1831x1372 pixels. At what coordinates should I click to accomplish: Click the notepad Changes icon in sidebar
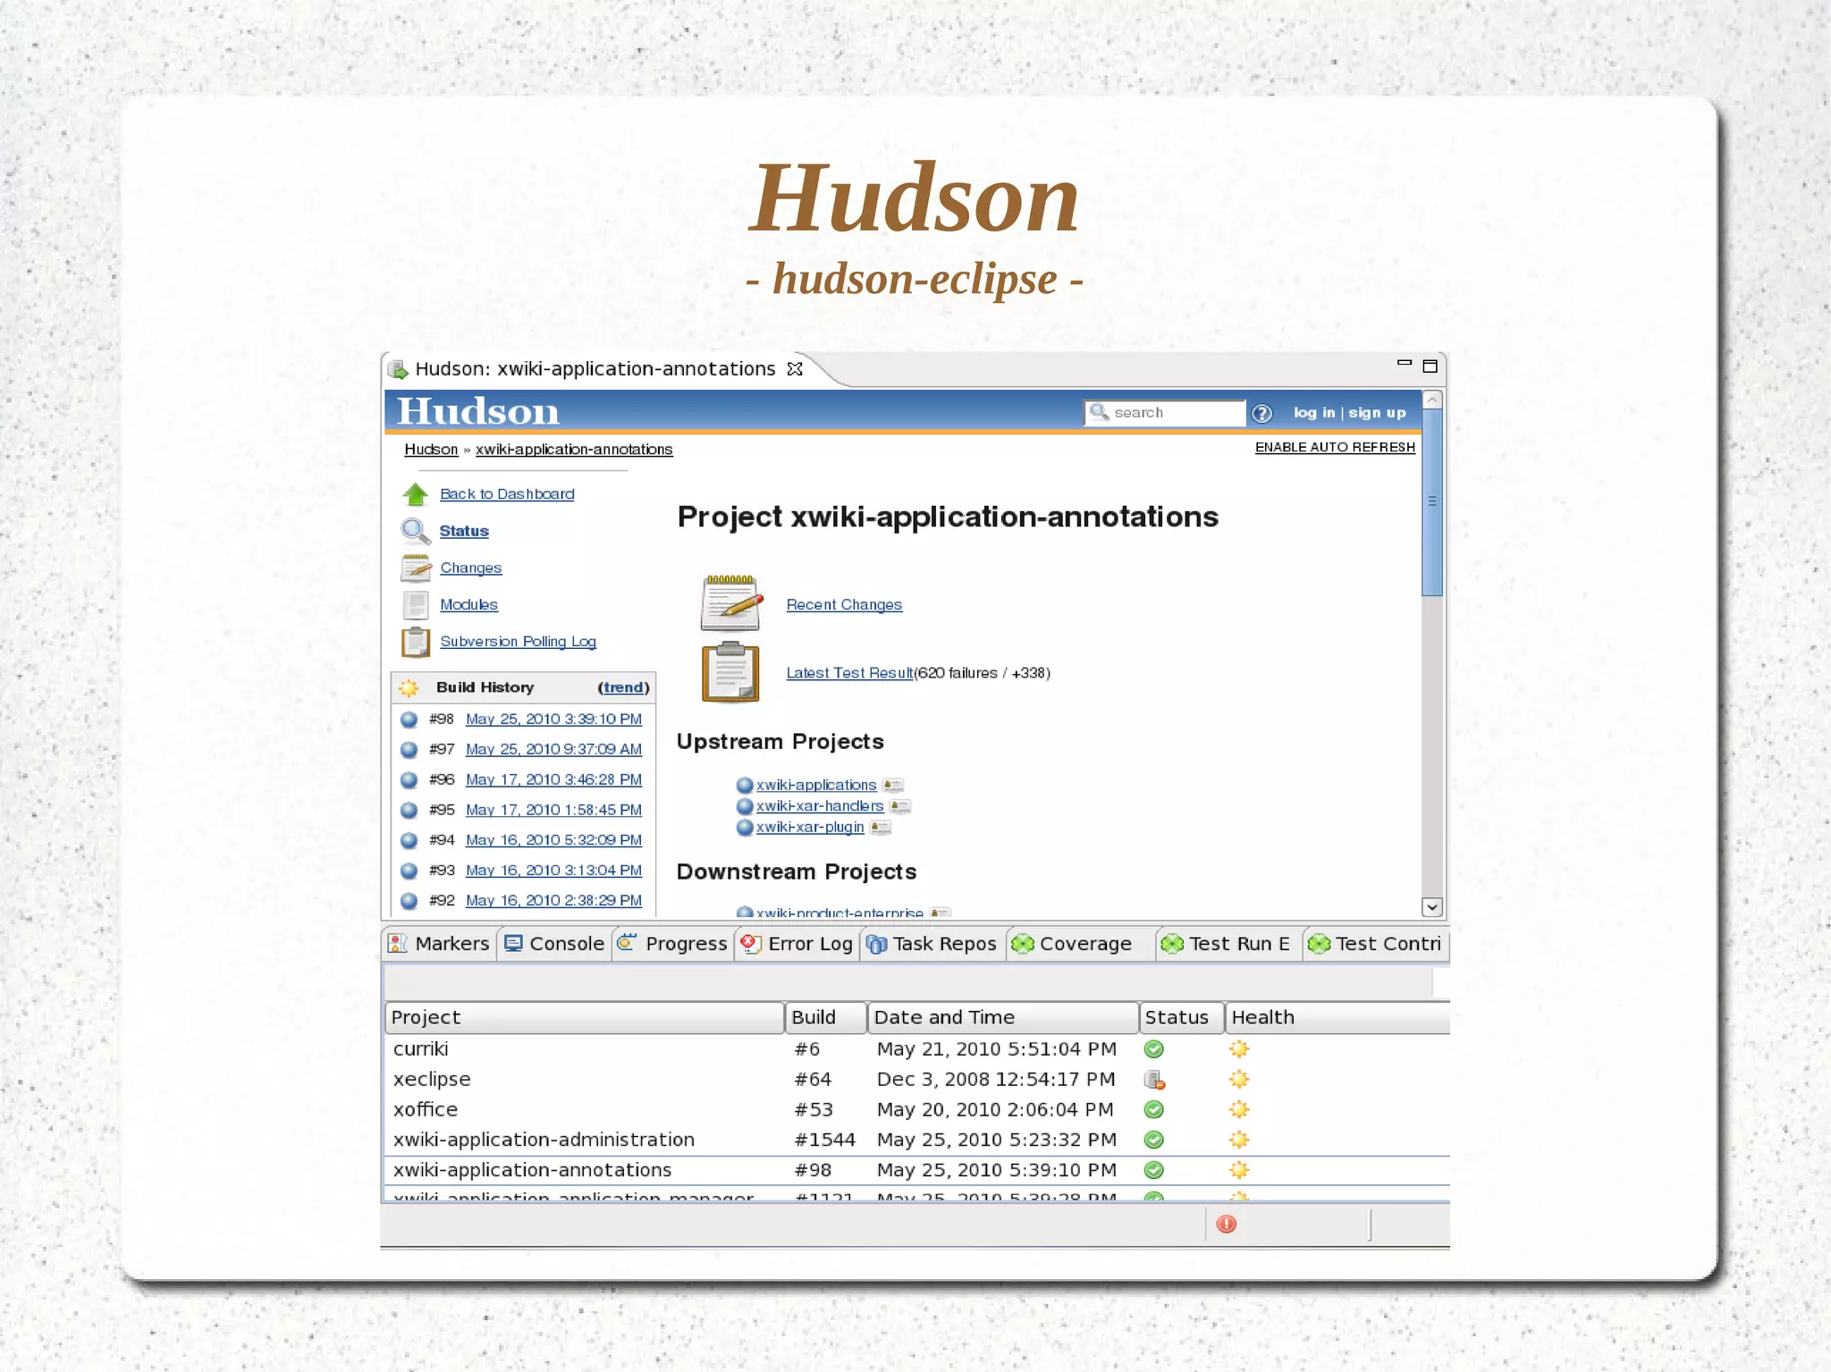[416, 568]
